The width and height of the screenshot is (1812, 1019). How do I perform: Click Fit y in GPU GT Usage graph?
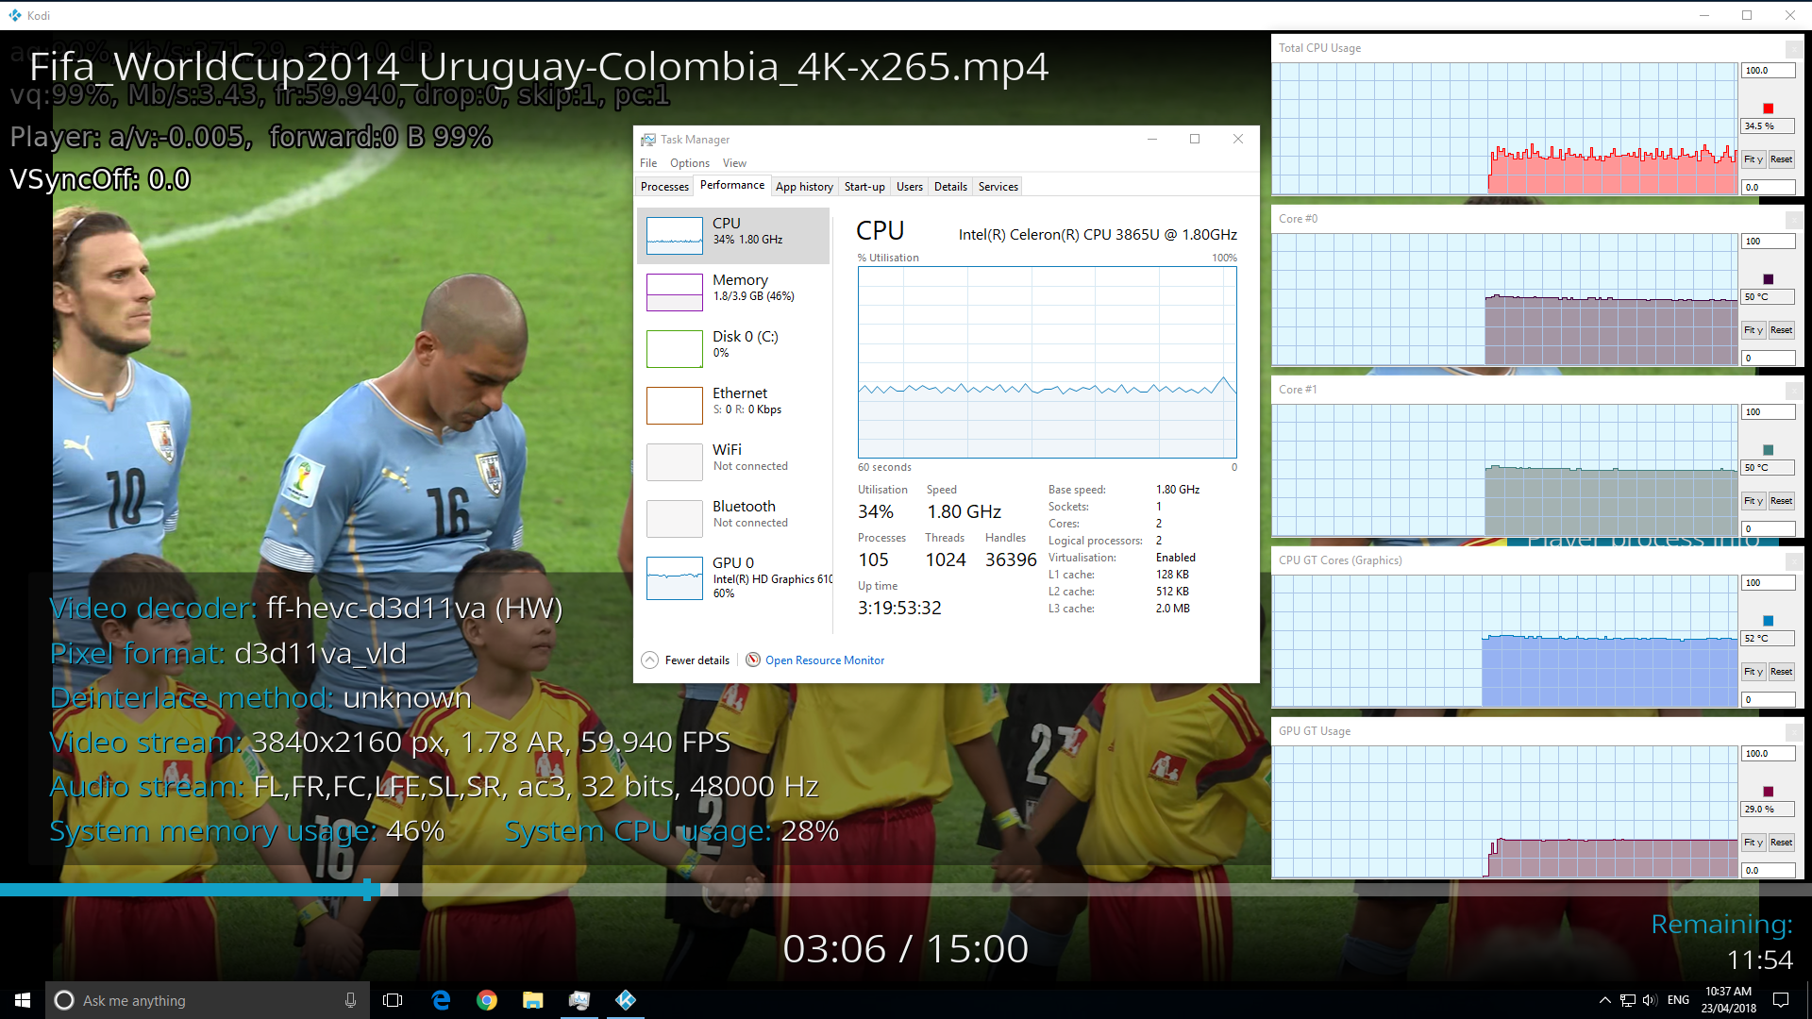[1753, 843]
